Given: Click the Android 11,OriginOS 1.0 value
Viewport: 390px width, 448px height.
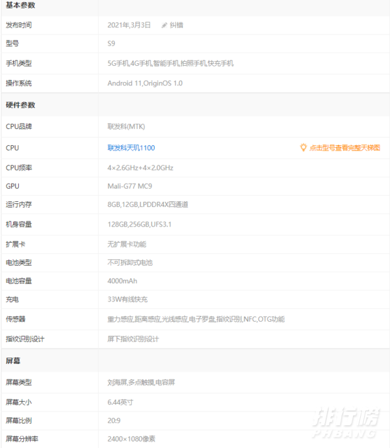Looking at the screenshot, I should point(145,83).
